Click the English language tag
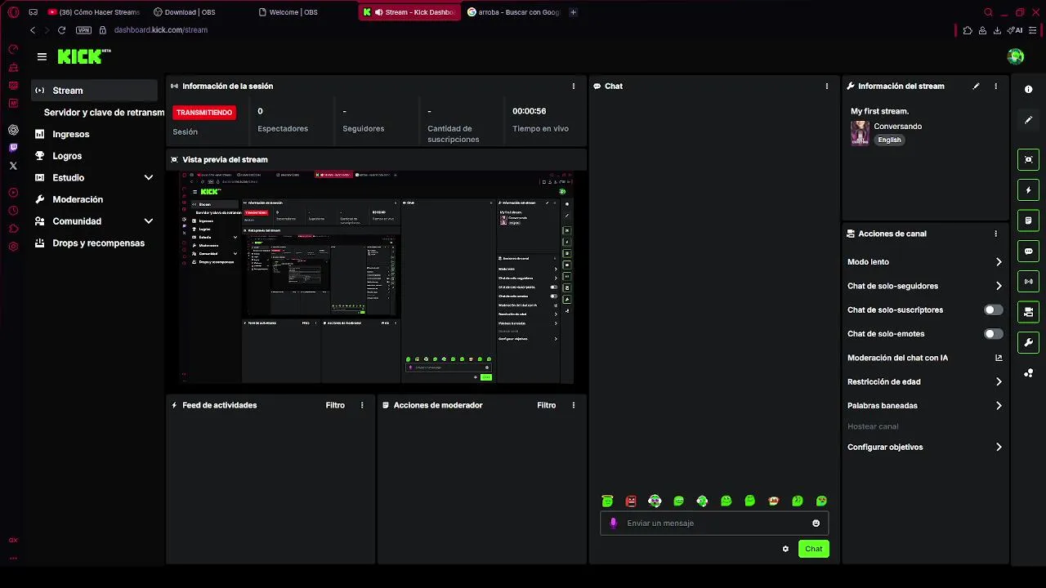1046x588 pixels. point(889,140)
